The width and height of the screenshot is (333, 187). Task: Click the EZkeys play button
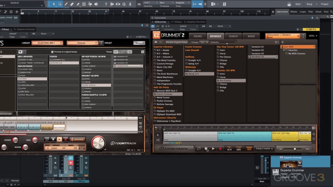[x=59, y=139]
